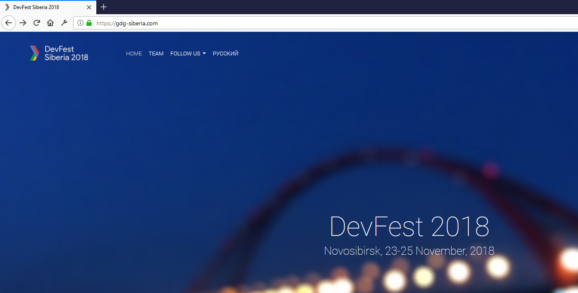578x293 pixels.
Task: Click the Novosibirsk, 23-25 November, 2018 text
Action: point(409,251)
